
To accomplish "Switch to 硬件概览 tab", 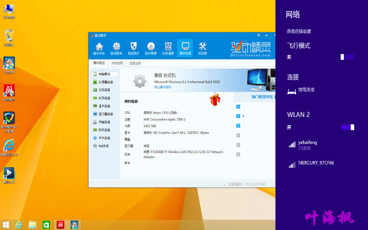I will (99, 63).
